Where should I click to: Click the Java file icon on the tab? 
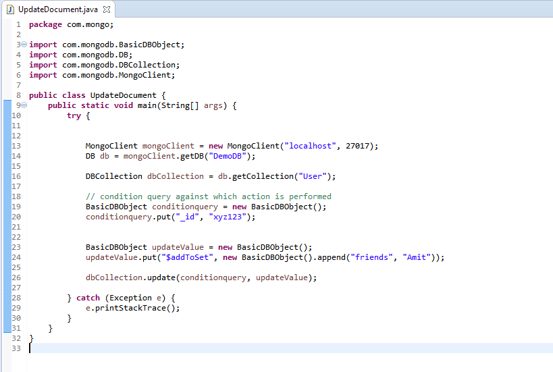[x=11, y=9]
